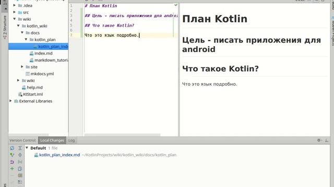Collapse the top-level wiki folder
The height and width of the screenshot is (187, 334).
pos(15,19)
